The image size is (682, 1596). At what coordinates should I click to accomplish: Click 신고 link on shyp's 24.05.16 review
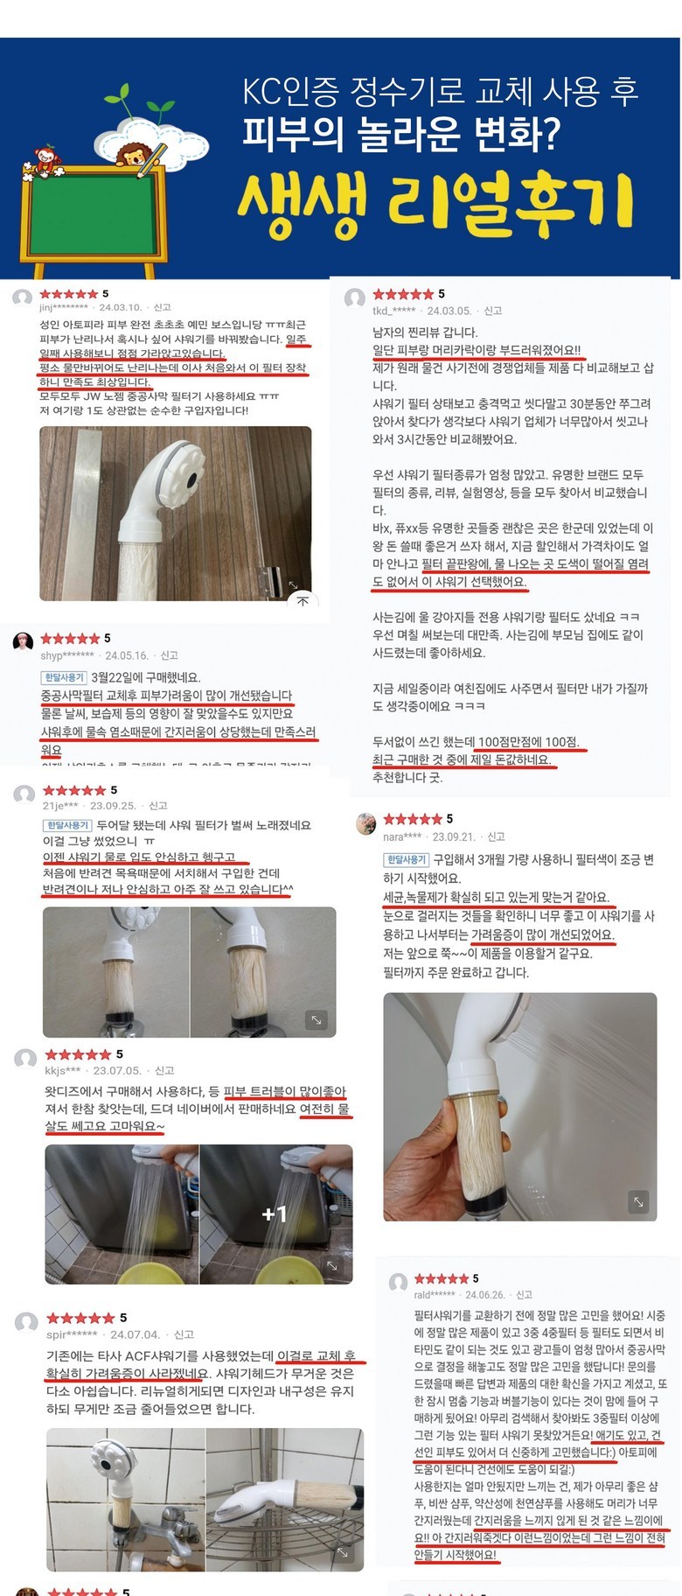pos(170,655)
